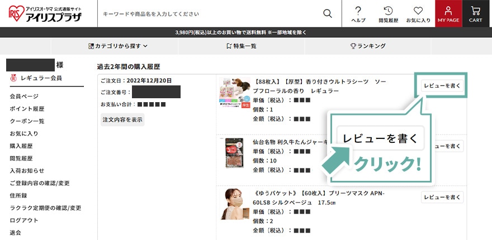Open 購入履歴 in sidebar
The height and width of the screenshot is (240, 492).
click(21, 146)
